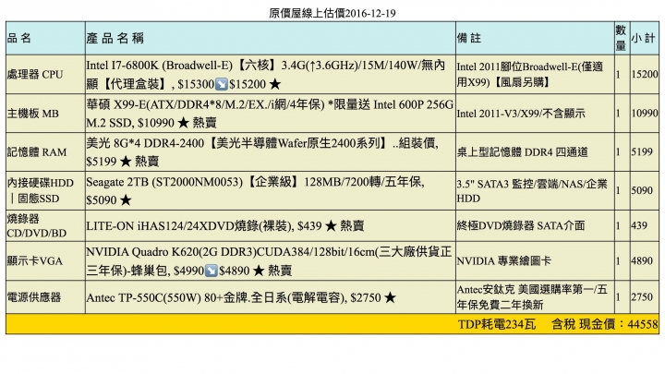Image resolution: width=665 pixels, height=374 pixels.
Task: Select the Antec TP-550C product description
Action: (240, 297)
